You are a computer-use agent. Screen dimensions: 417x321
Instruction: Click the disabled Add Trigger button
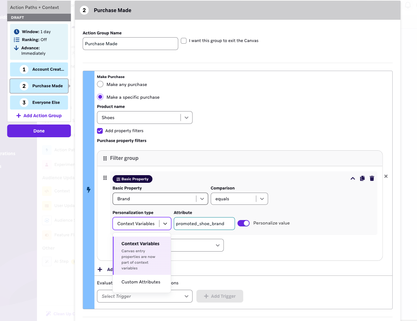click(220, 296)
